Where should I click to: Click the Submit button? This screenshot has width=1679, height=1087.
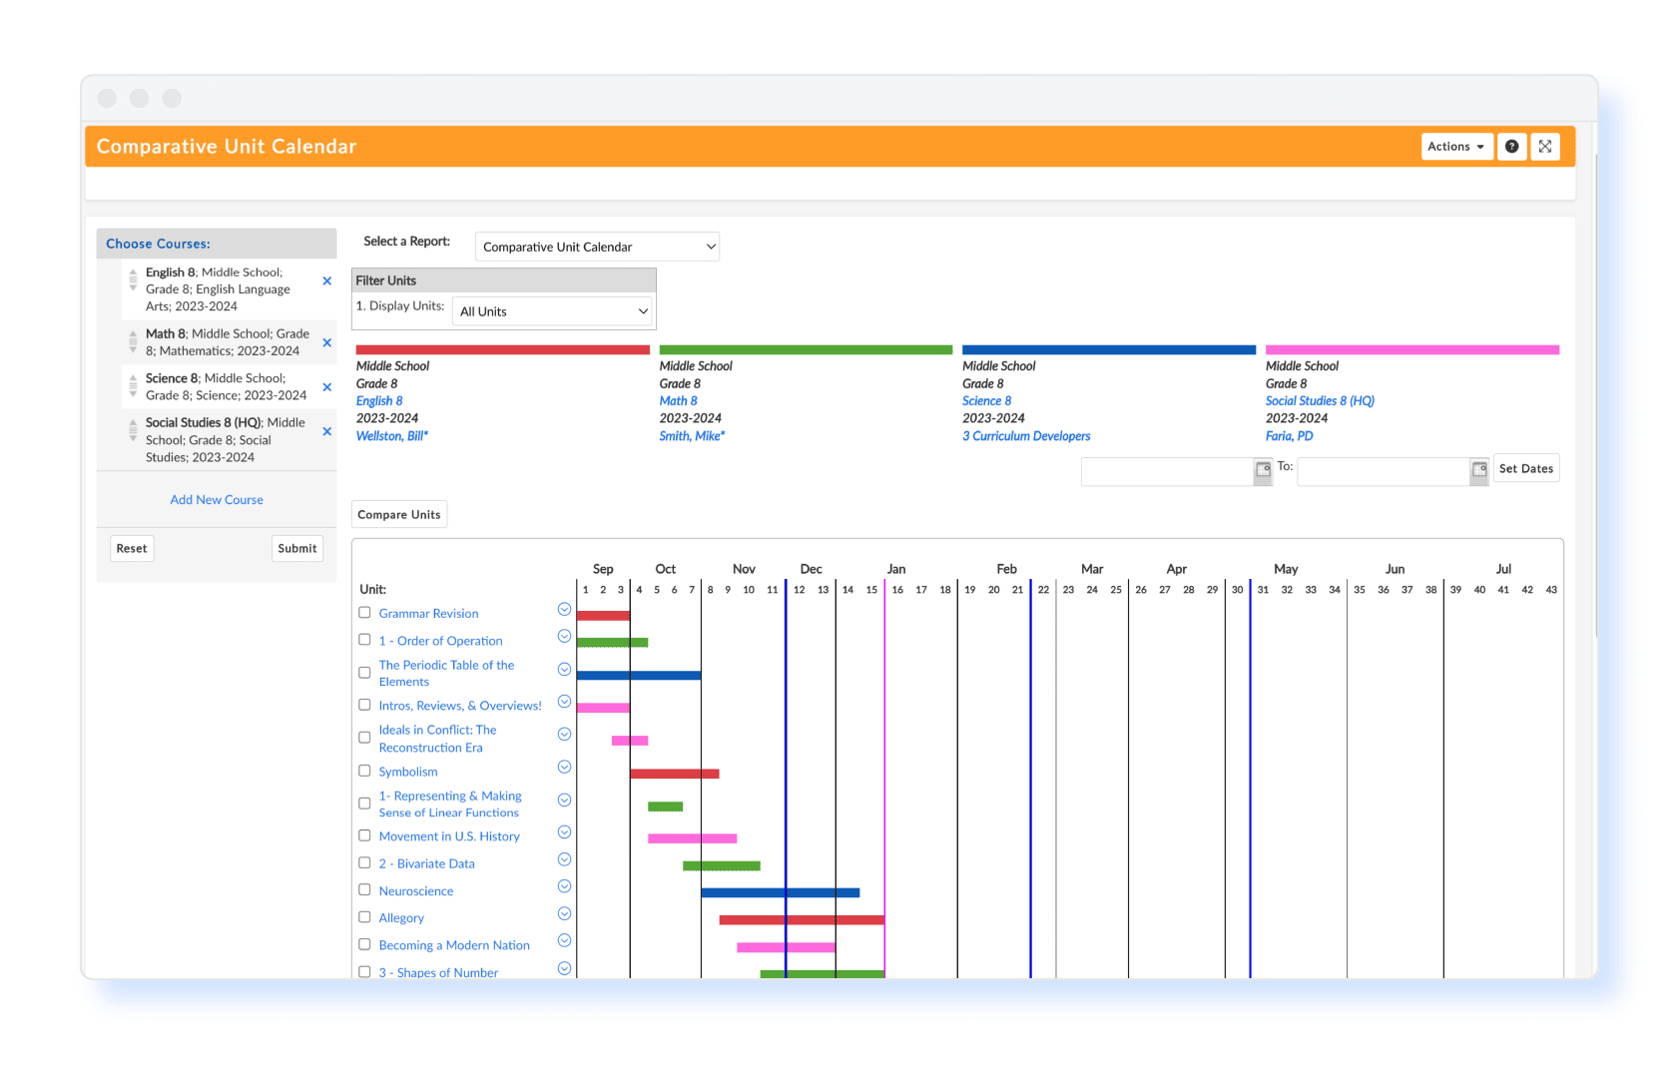(297, 549)
